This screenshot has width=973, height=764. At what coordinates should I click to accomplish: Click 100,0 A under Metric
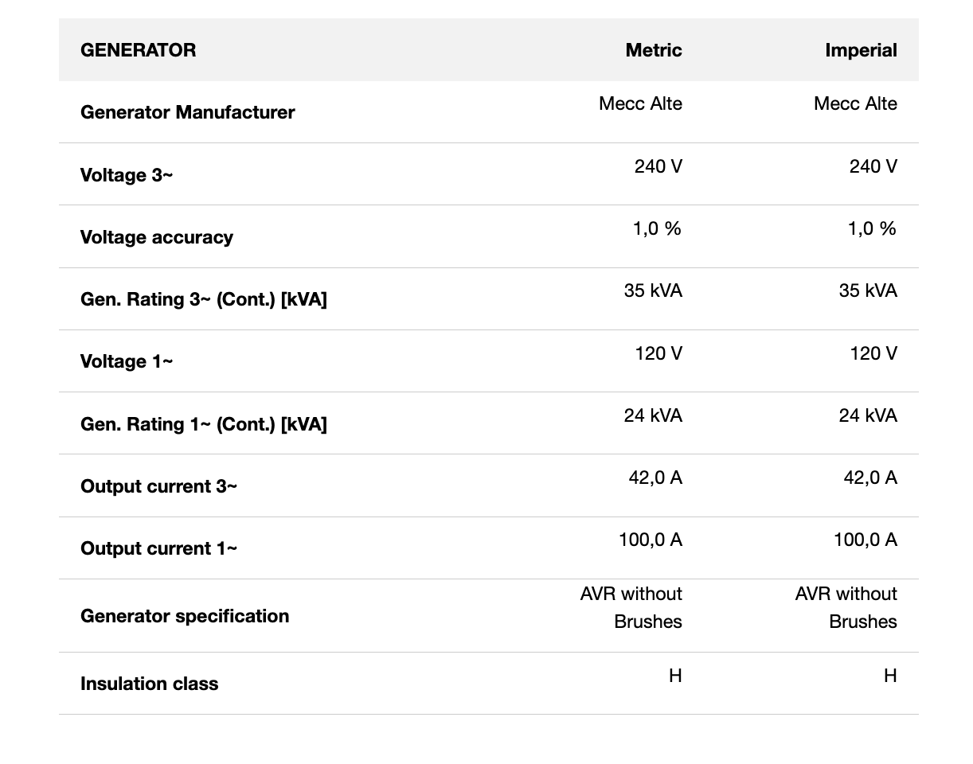click(650, 540)
